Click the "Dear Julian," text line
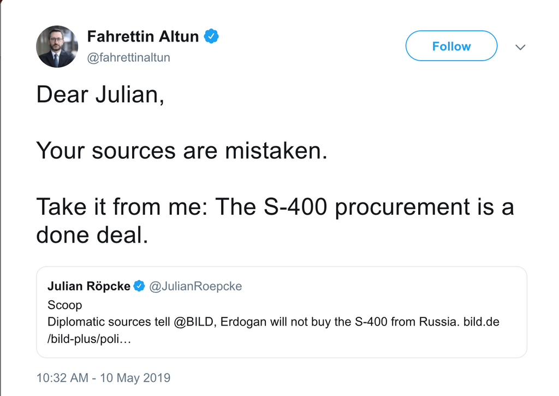Image resolution: width=559 pixels, height=396 pixels. (x=100, y=95)
